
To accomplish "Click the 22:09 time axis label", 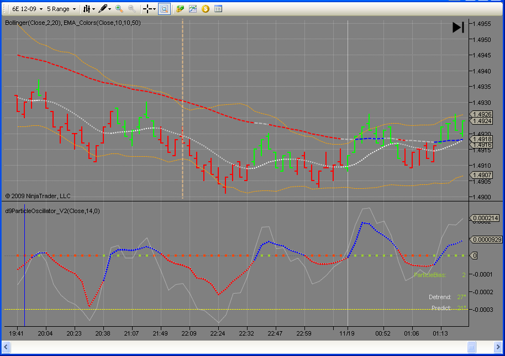I will point(189,333).
